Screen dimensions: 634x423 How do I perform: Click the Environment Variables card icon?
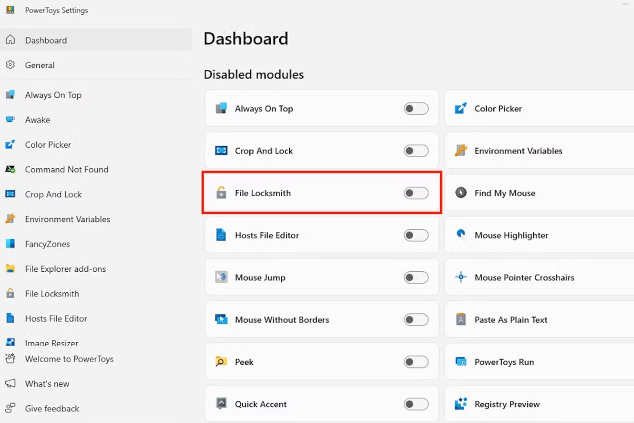pyautogui.click(x=461, y=151)
